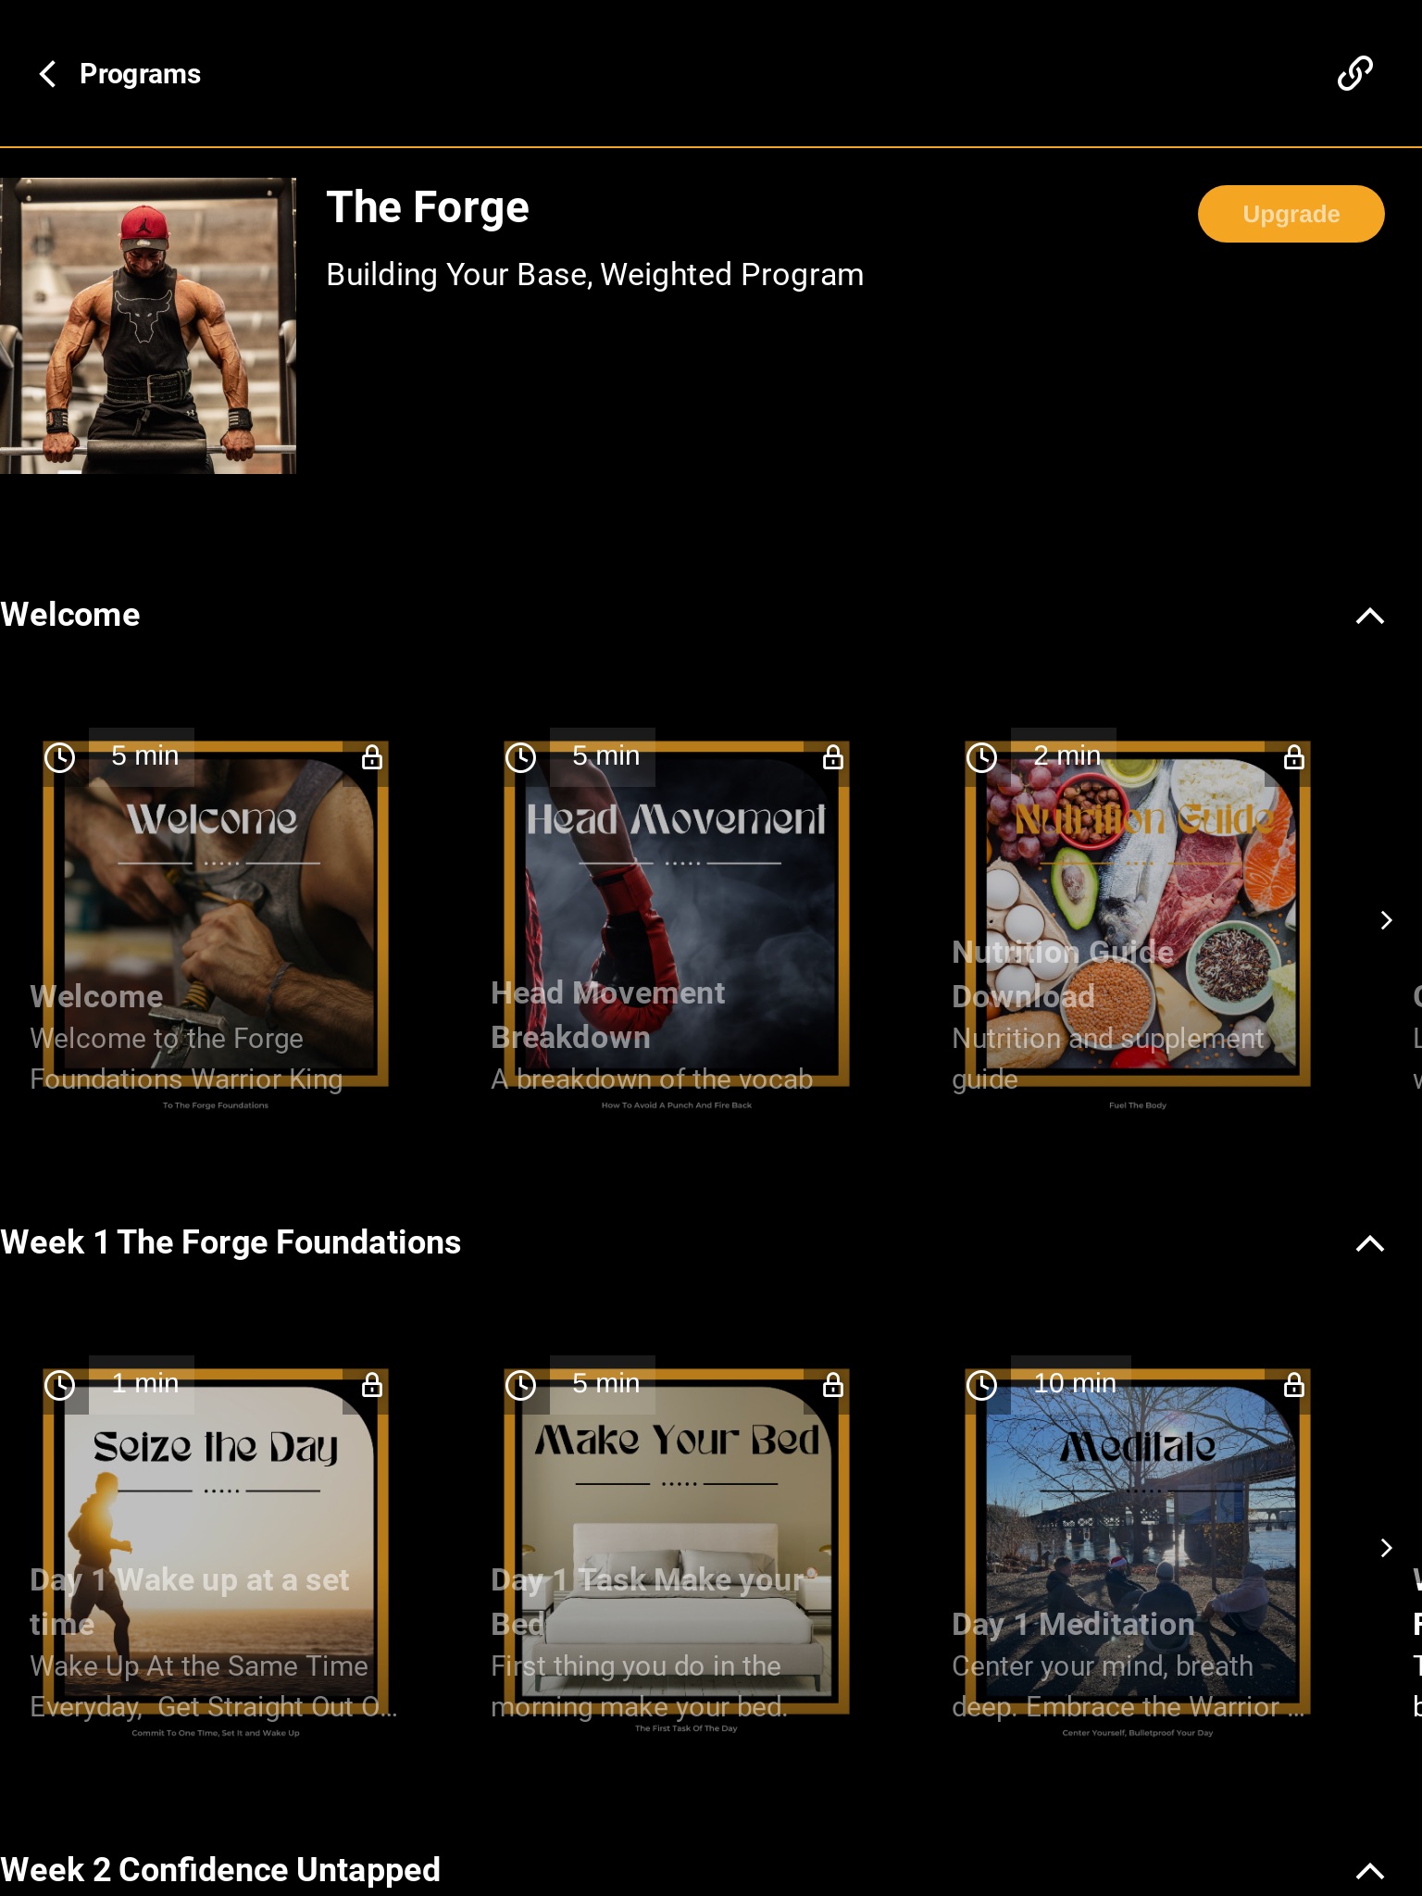Click 'Day 1 Meditation' card title
Viewport: 1422px width, 1896px height.
(1074, 1625)
